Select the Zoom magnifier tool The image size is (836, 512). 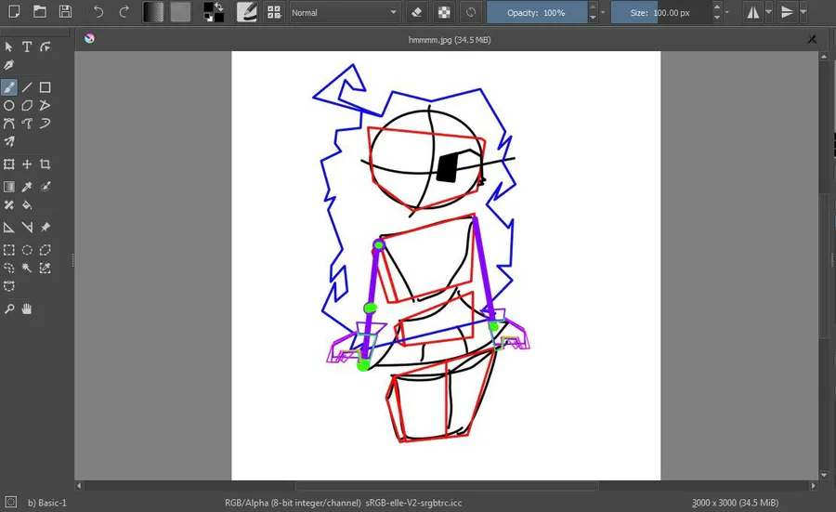coord(9,309)
